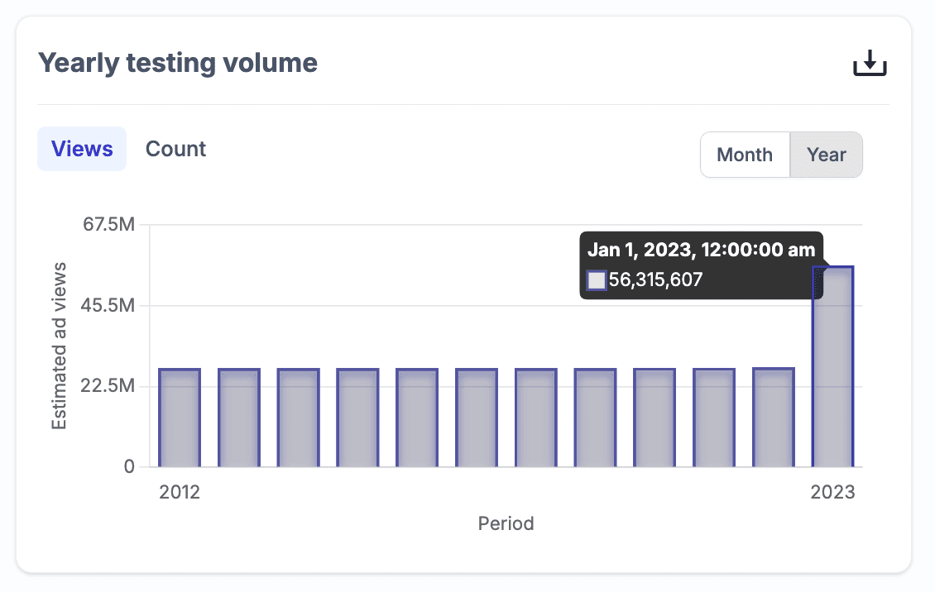Screen dimensions: 935x592
Task: Select the ninth bar for 2020
Action: point(654,418)
